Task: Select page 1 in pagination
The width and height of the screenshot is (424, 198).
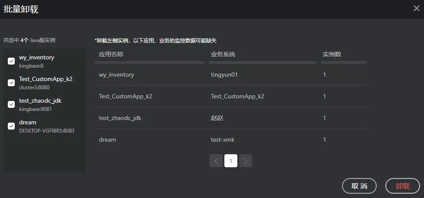Action: pos(231,161)
